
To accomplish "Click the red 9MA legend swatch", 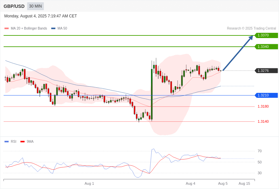I will (x=22, y=141).
